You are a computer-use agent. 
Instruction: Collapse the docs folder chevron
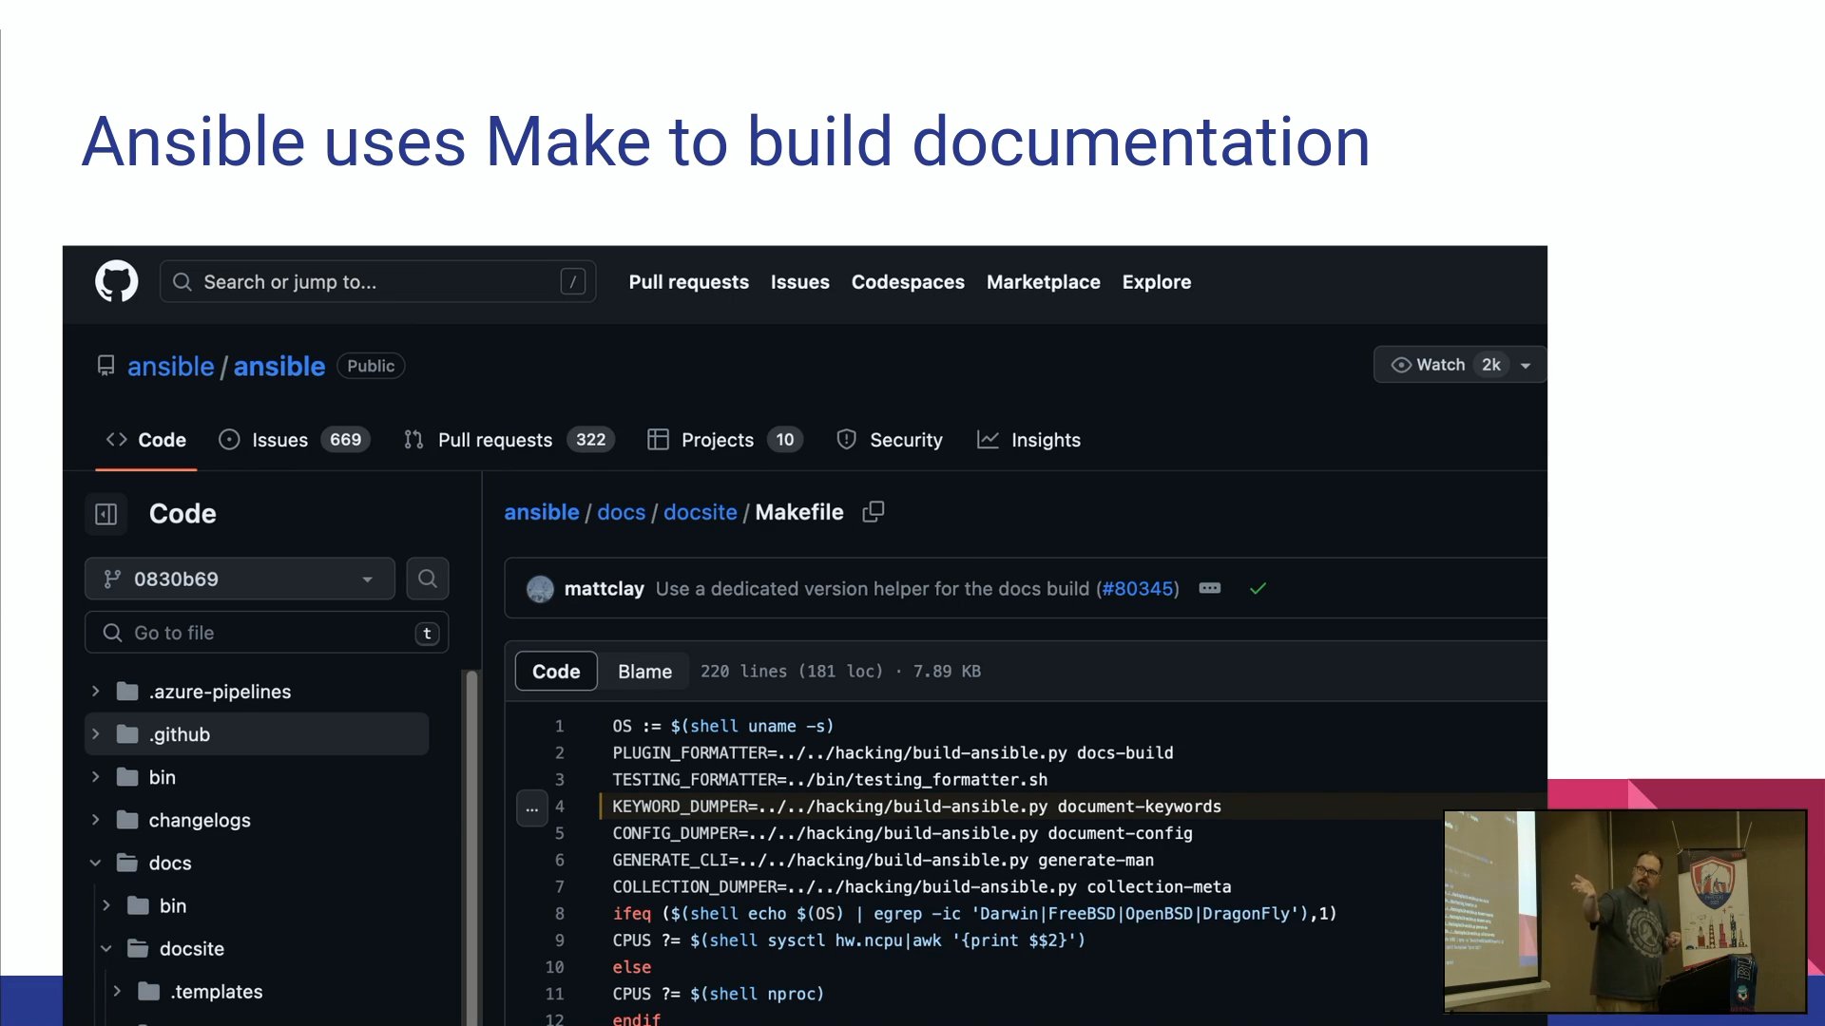click(x=95, y=863)
